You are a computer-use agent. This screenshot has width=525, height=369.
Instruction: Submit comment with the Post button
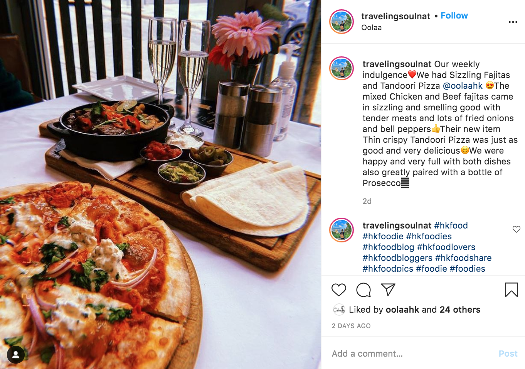point(508,354)
